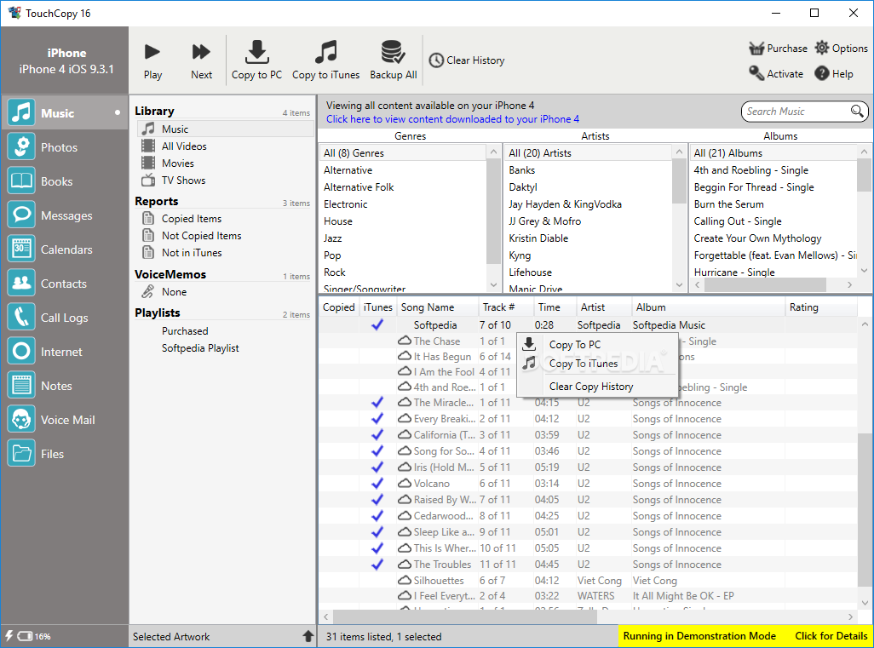Filter by Alternative genre
This screenshot has width=874, height=648.
pyautogui.click(x=404, y=170)
